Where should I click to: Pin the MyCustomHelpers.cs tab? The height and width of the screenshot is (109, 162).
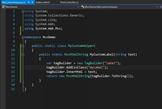pos(29,2)
